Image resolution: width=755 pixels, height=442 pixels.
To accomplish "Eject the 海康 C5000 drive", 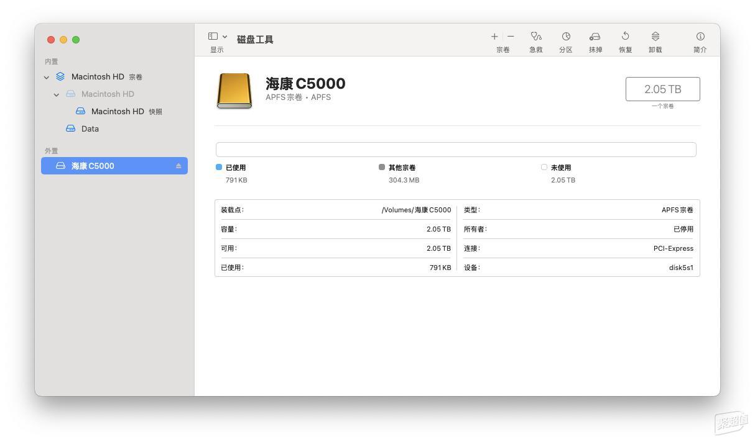I will click(178, 166).
